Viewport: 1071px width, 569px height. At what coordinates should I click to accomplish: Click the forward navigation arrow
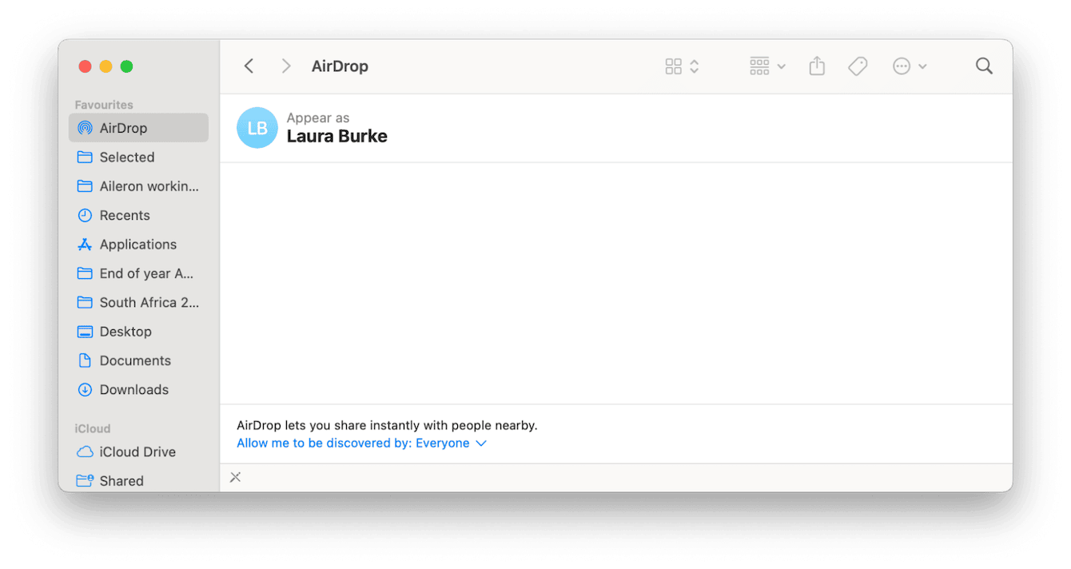pos(285,66)
